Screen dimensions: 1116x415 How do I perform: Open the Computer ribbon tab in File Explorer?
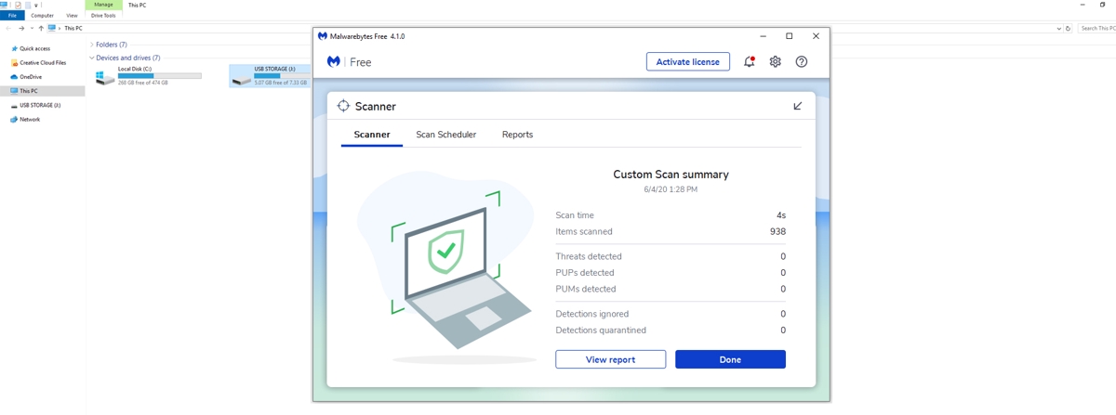42,16
